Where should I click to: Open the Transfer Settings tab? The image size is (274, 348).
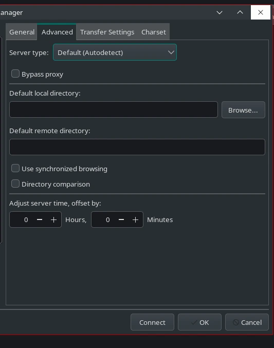(107, 32)
